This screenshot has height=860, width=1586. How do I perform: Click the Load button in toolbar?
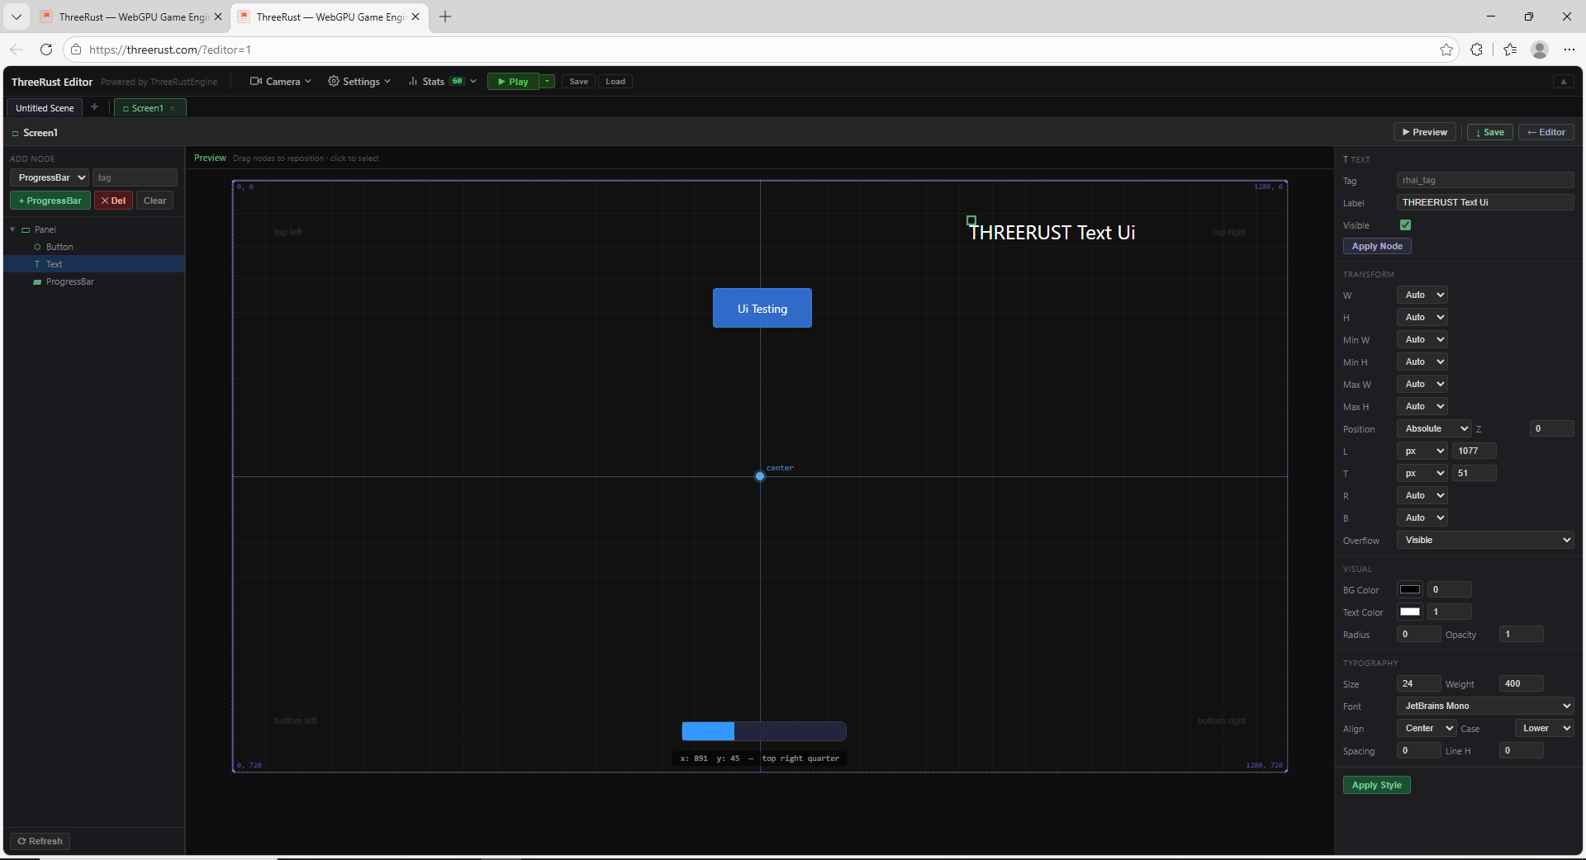pyautogui.click(x=615, y=81)
